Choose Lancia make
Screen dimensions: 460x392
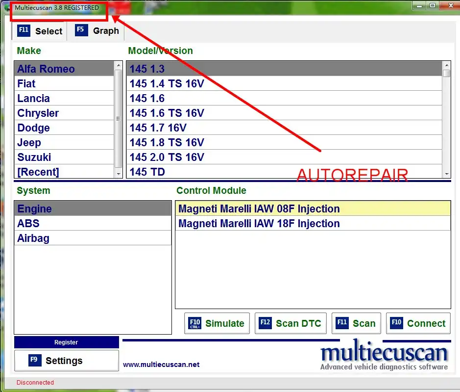[x=64, y=98]
